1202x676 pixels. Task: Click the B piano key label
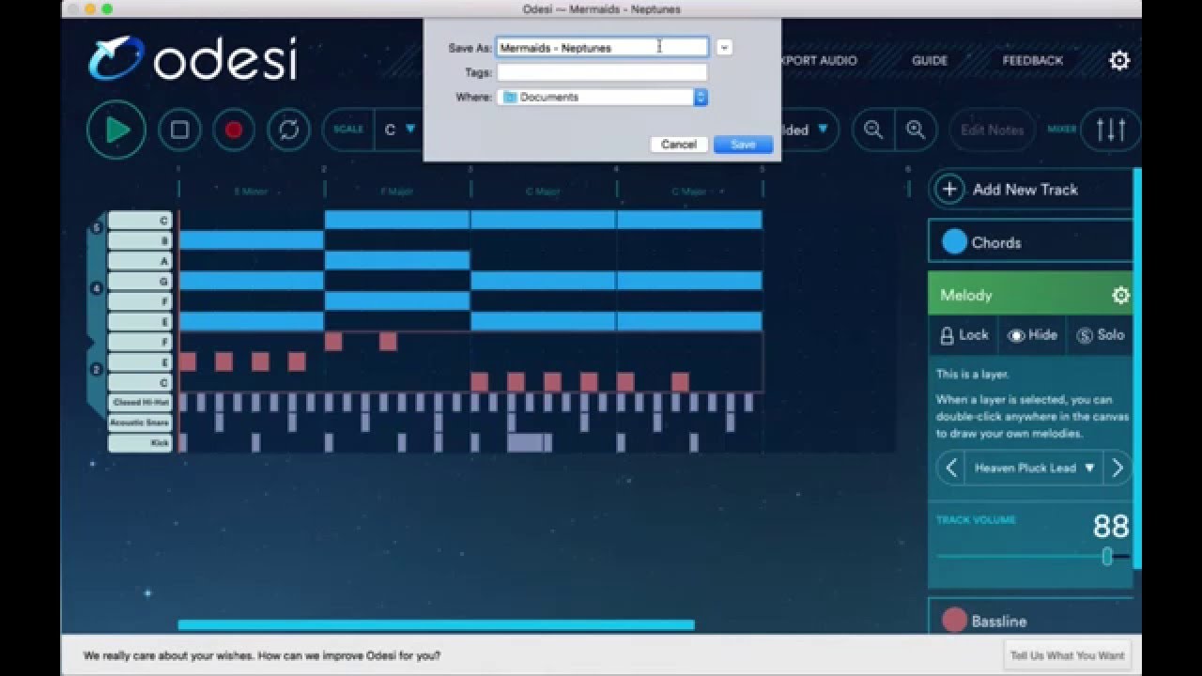point(140,240)
